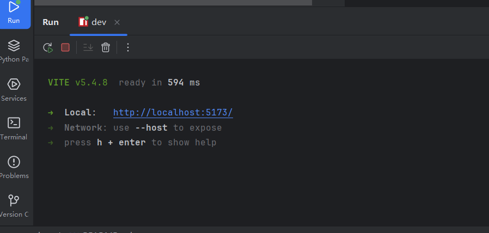Open the Python Packages tool window
The width and height of the screenshot is (489, 233).
[14, 50]
